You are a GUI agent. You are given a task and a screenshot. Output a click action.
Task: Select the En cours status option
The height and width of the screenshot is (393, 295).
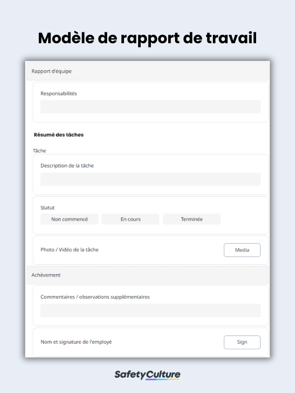pyautogui.click(x=130, y=219)
